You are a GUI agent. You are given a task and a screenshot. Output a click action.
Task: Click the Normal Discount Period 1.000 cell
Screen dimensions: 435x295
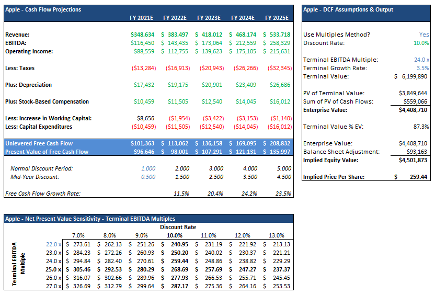(148, 168)
